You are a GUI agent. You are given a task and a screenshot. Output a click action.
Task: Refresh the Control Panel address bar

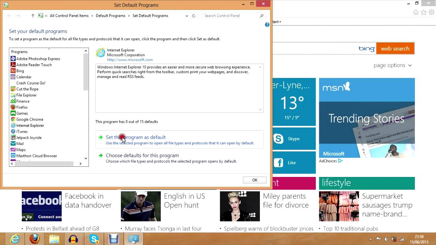pyautogui.click(x=194, y=16)
